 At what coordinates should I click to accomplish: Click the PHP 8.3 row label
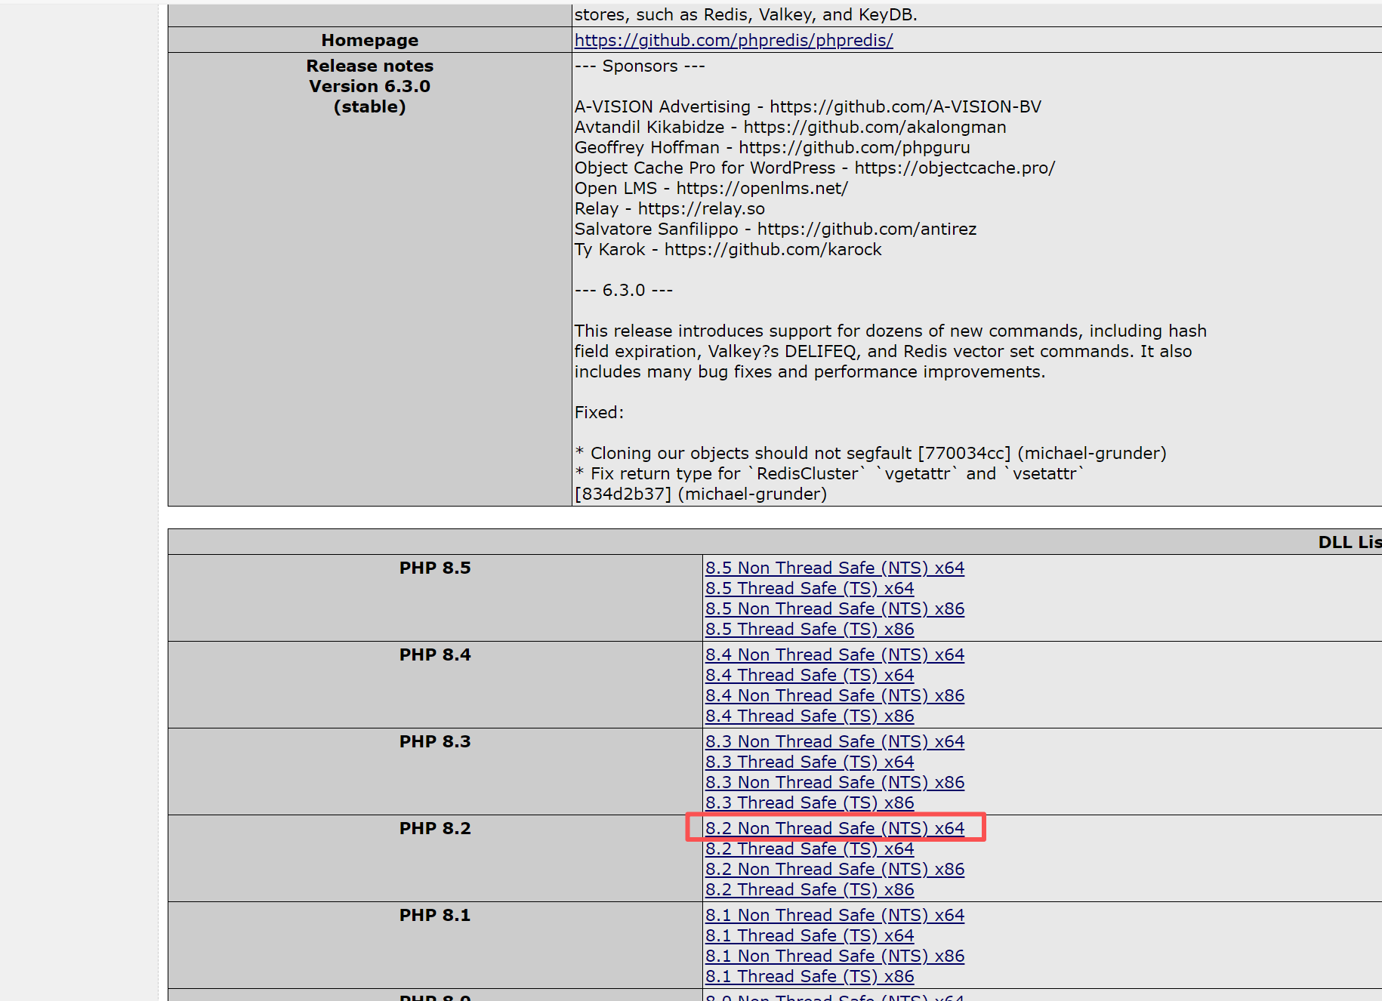click(435, 741)
